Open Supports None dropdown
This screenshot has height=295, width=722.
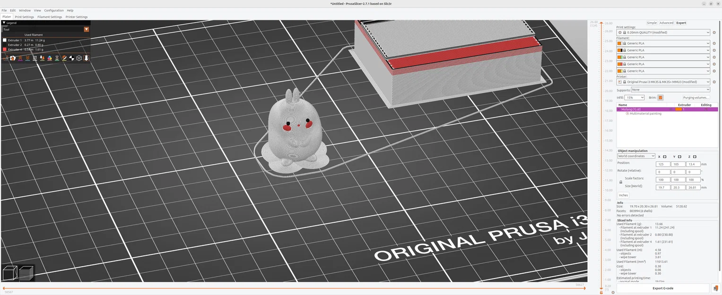[670, 90]
